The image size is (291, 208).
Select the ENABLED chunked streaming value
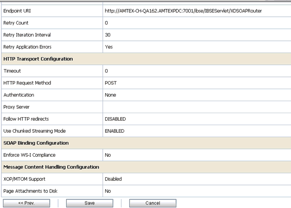(115, 131)
